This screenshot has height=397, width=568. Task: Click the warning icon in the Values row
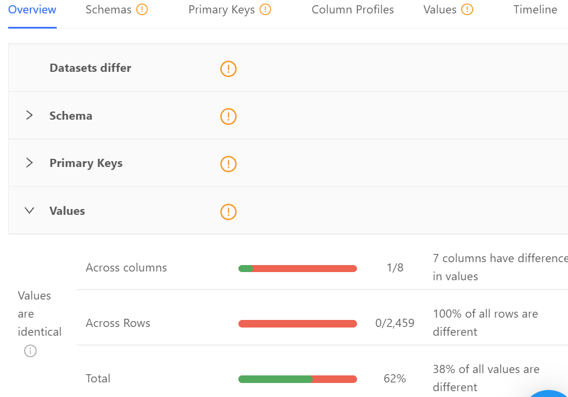tap(228, 212)
